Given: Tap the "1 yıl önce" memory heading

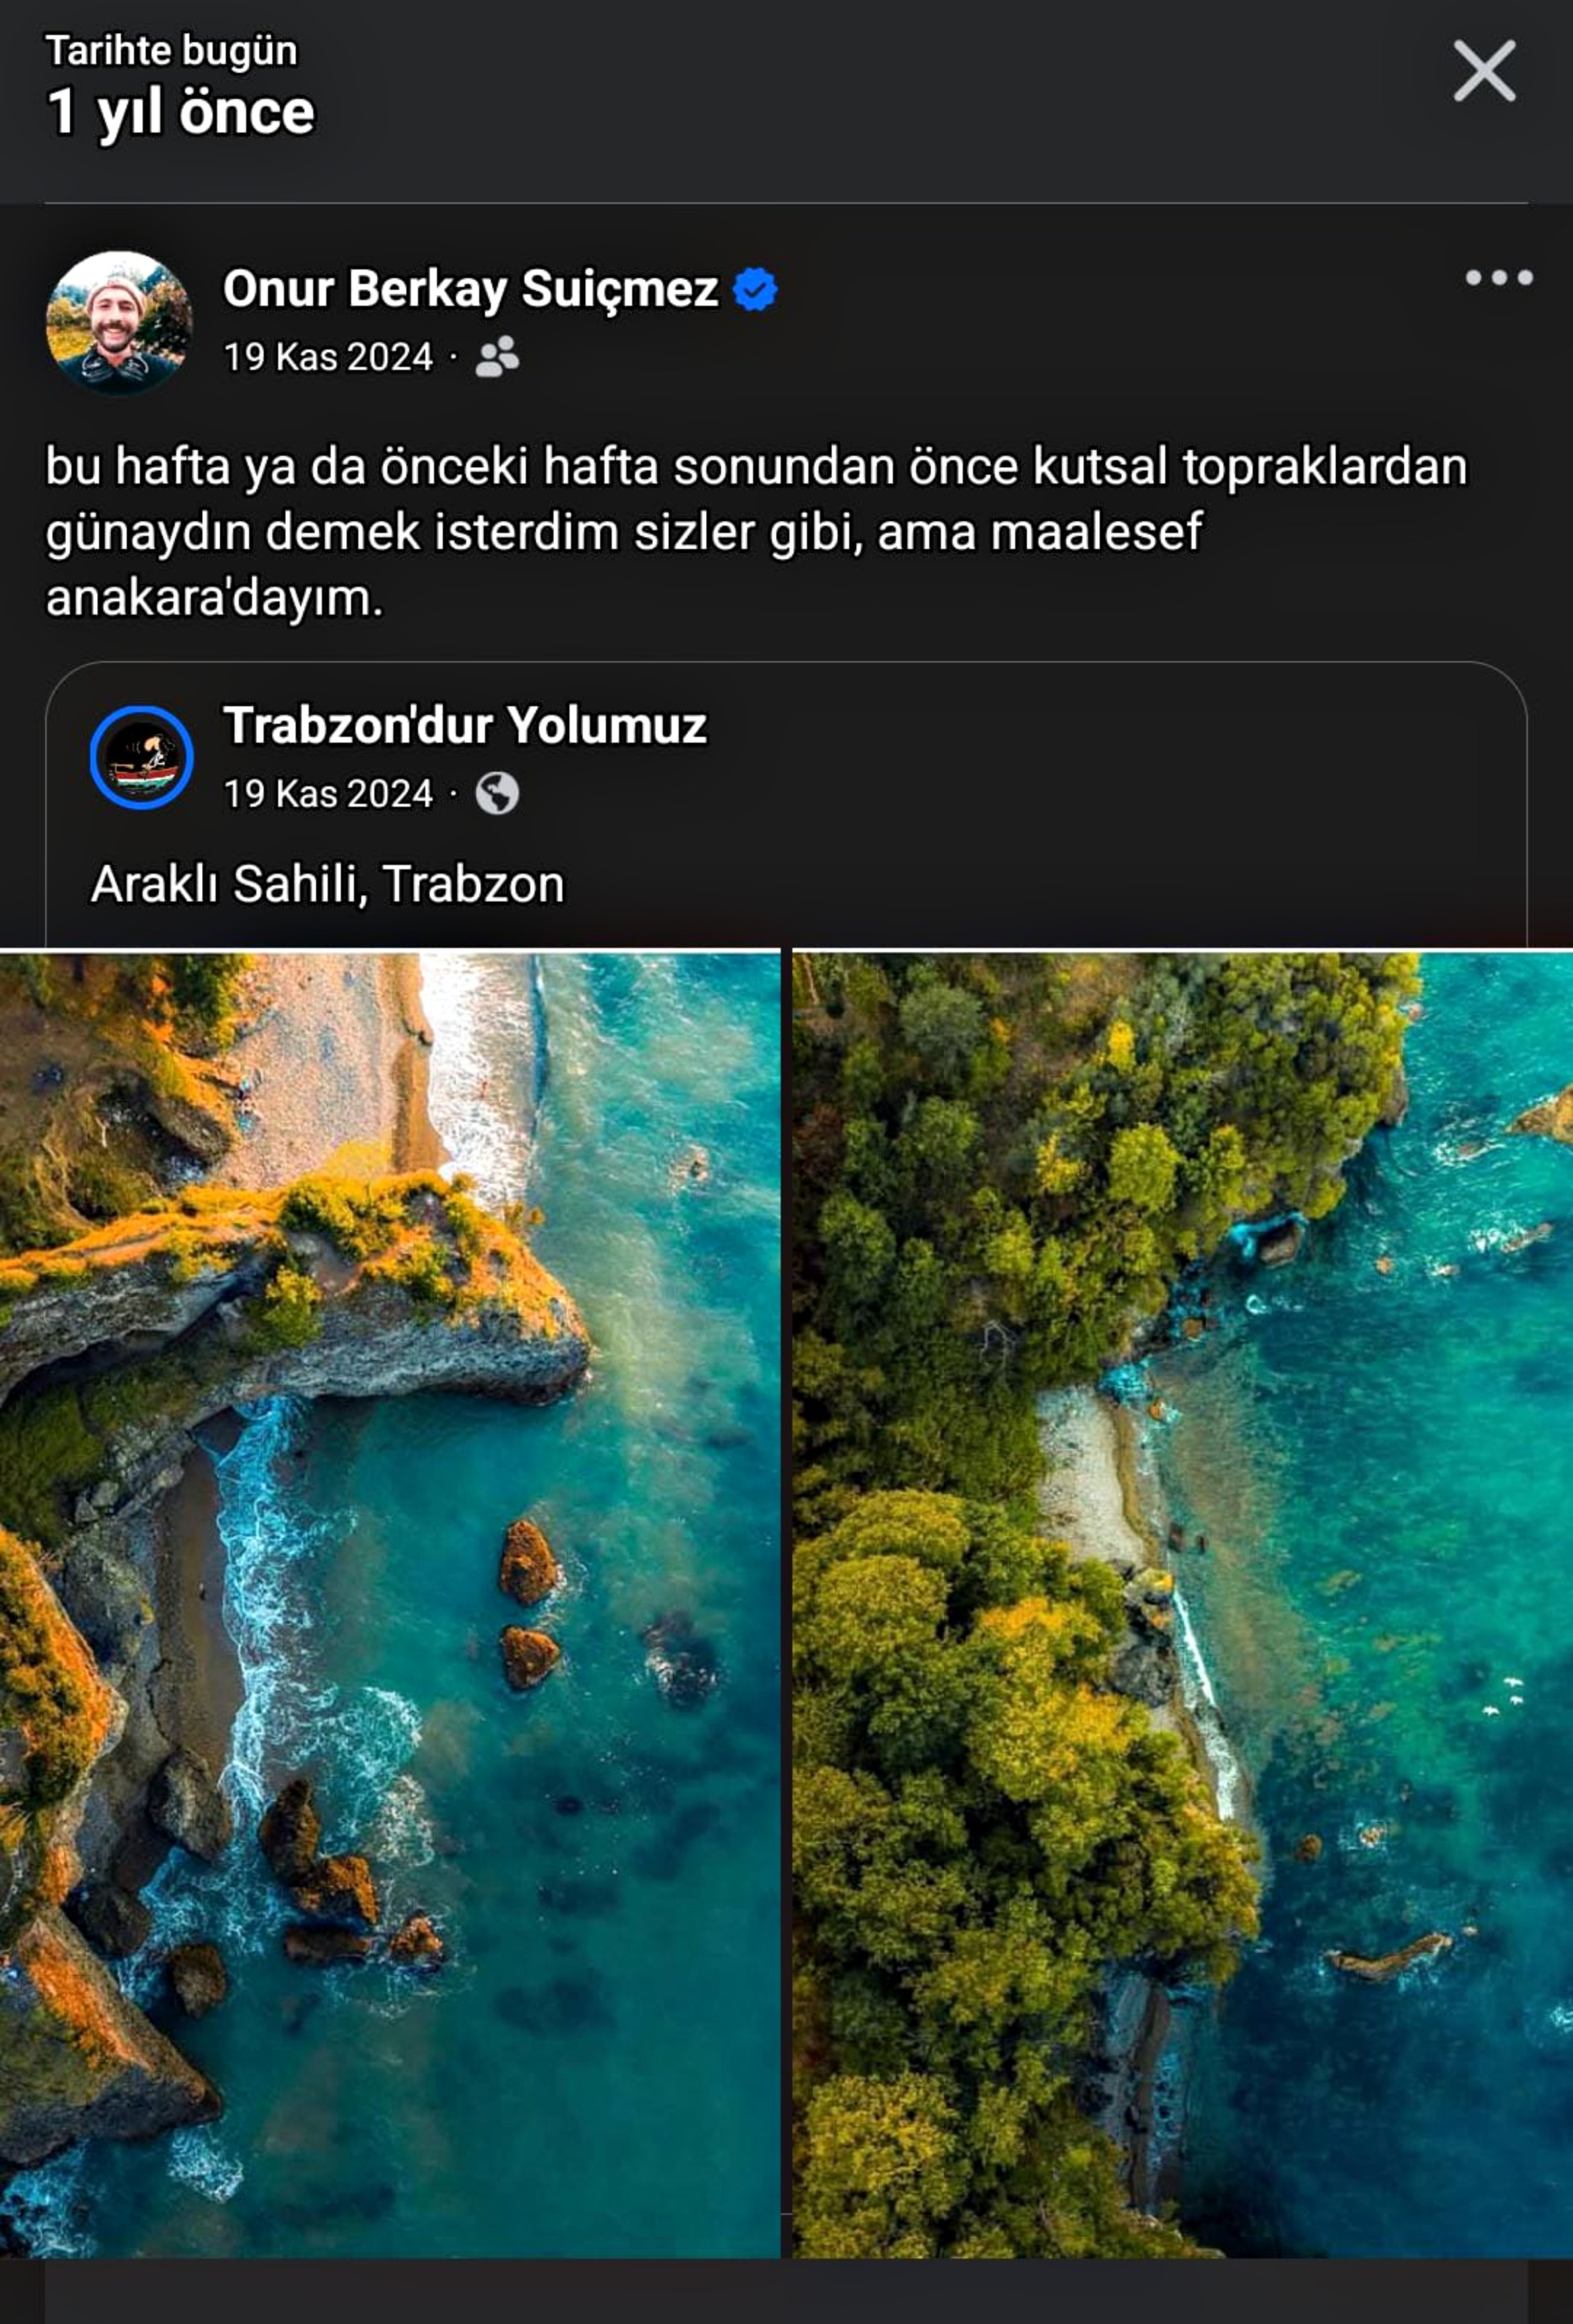Looking at the screenshot, I should pos(181,112).
